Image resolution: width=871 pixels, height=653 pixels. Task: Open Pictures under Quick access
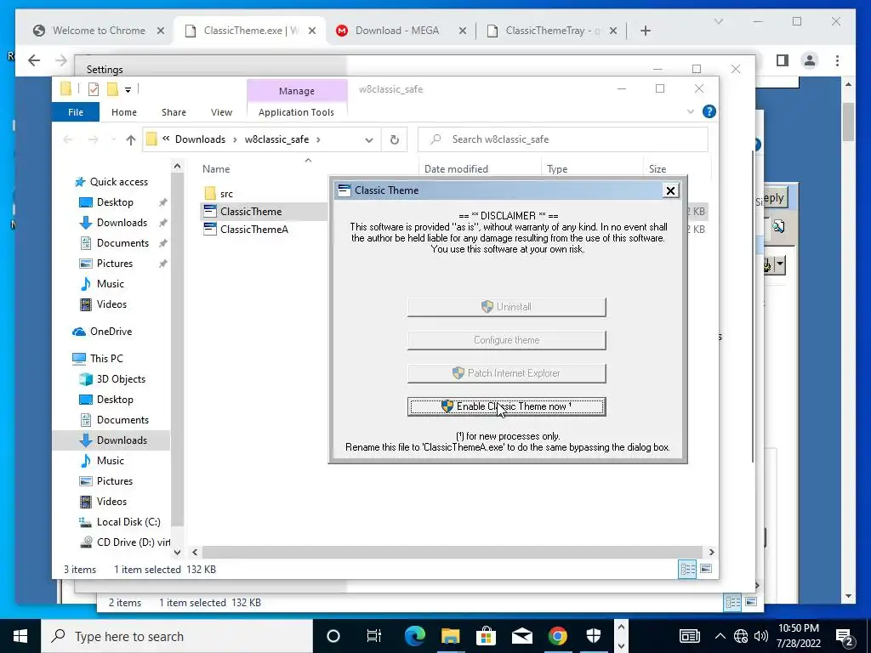[x=115, y=264]
